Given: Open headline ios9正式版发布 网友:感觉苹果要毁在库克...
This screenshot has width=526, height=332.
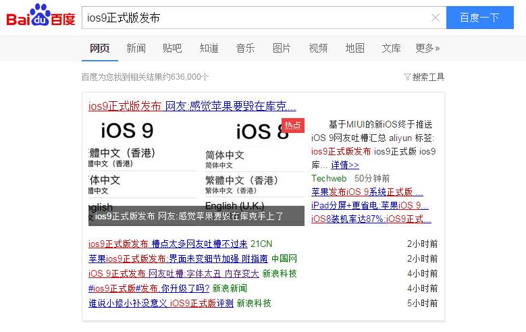Looking at the screenshot, I should coord(192,107).
